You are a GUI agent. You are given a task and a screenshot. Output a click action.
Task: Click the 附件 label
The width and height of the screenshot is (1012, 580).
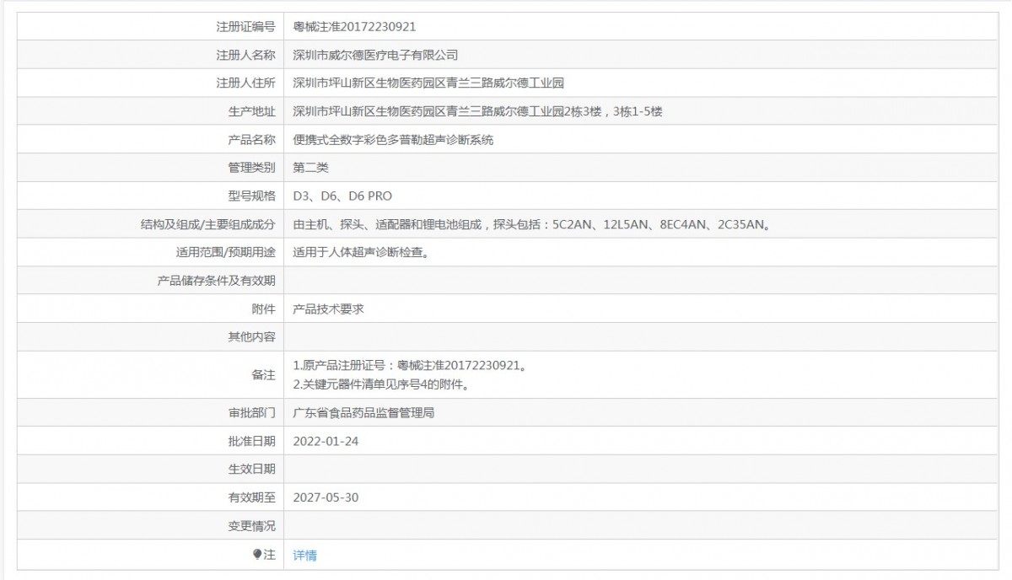[263, 309]
